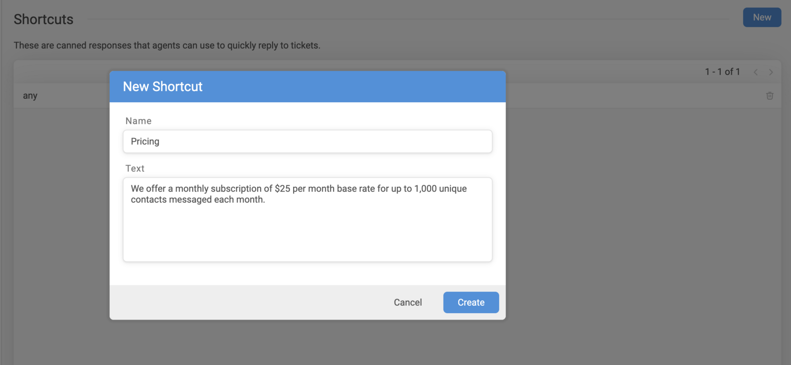Viewport: 791px width, 365px height.
Task: Click the "1 - 1 of 1" pagination count
Action: [722, 72]
